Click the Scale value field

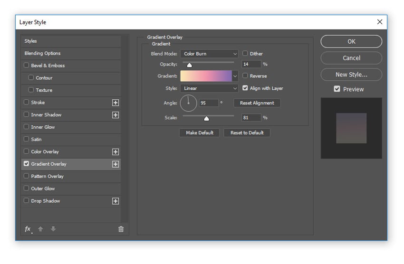(251, 118)
